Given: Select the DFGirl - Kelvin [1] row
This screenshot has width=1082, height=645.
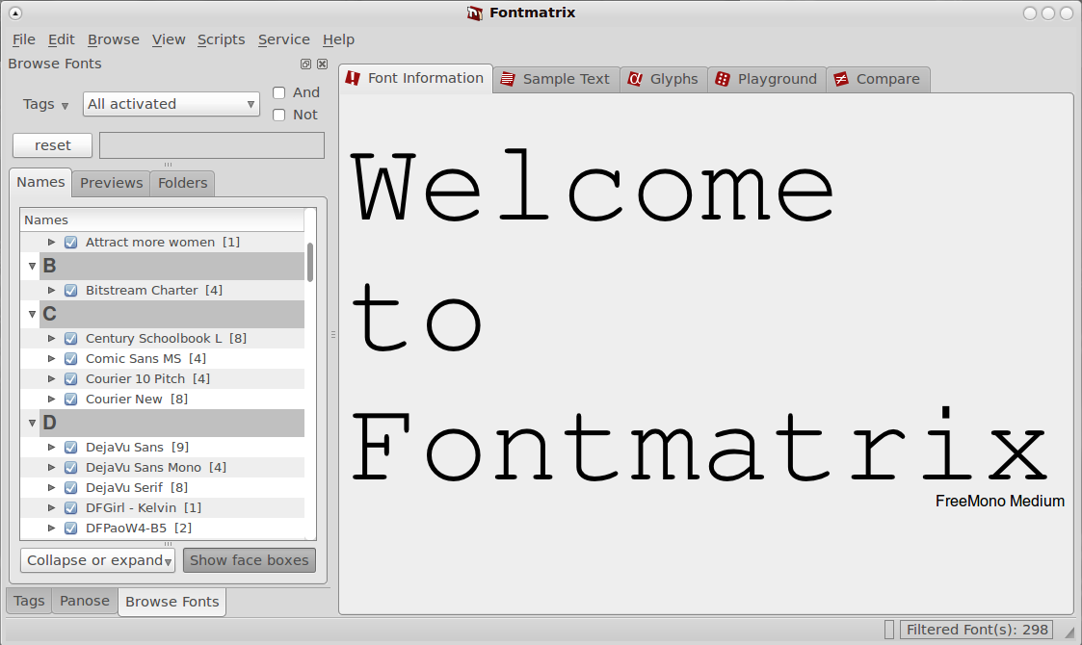Looking at the screenshot, I should [162, 507].
